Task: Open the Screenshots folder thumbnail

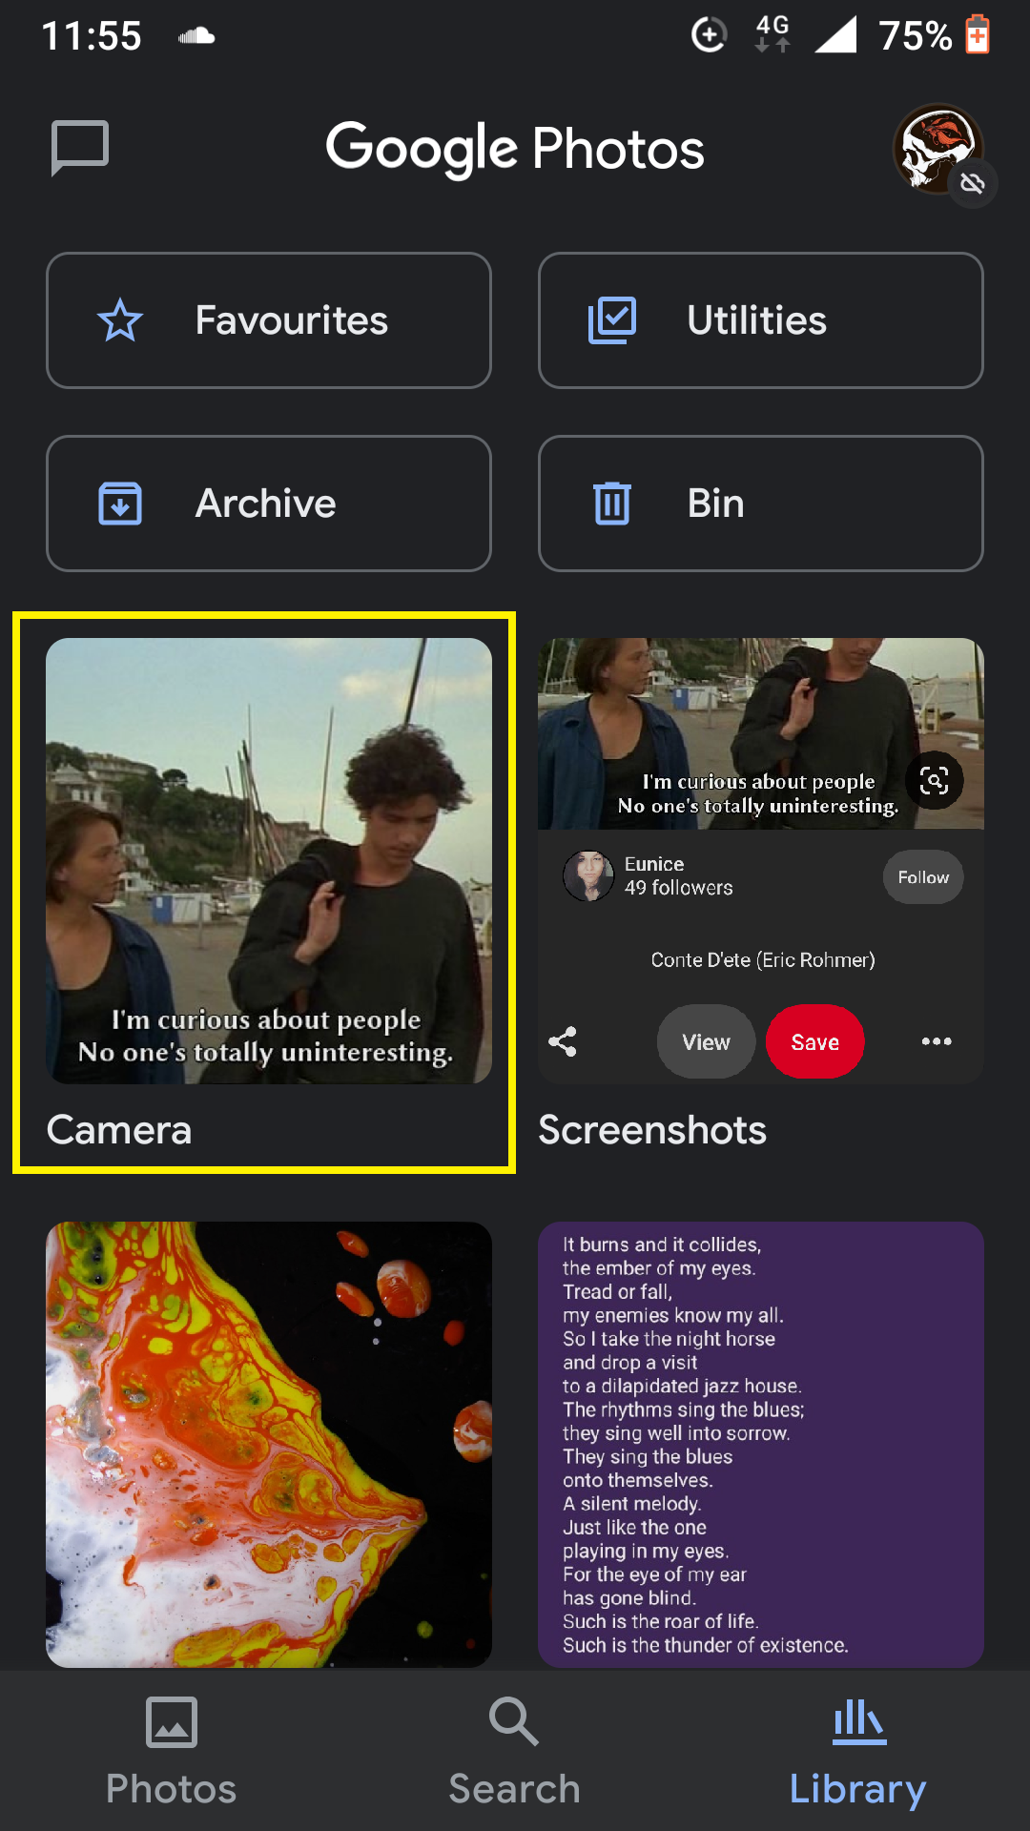Action: (761, 861)
